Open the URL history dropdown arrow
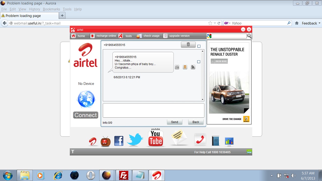Screen dimensions: 322x181 [x=215, y=23]
